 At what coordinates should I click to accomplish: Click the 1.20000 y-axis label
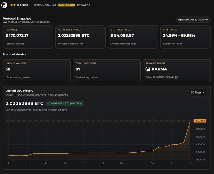click(x=200, y=152)
